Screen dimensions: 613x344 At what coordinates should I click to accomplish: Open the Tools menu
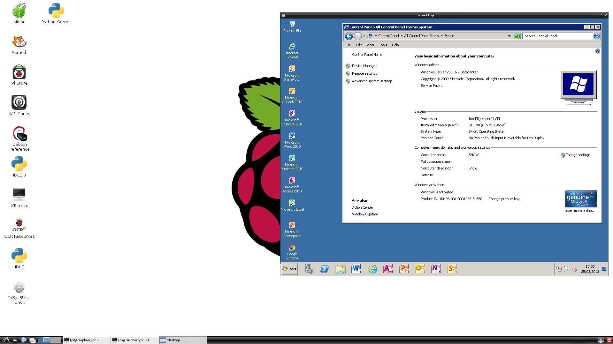click(x=383, y=45)
